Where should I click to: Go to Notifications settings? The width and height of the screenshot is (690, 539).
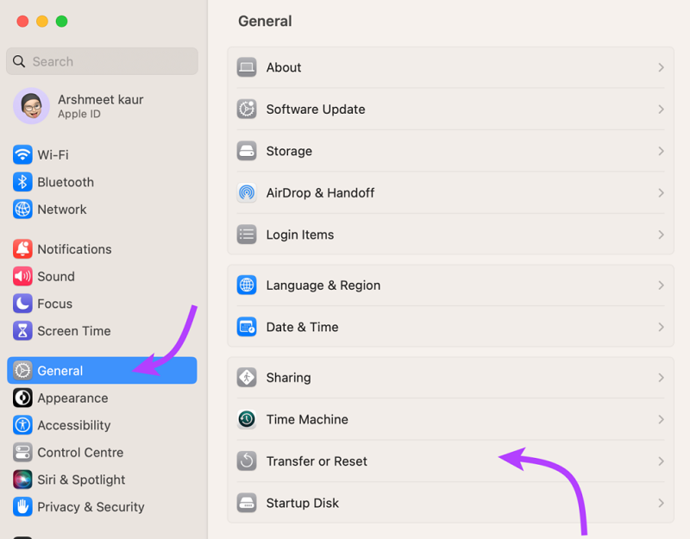point(74,249)
